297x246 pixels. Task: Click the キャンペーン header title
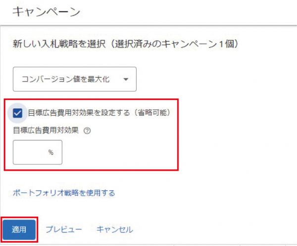46,12
